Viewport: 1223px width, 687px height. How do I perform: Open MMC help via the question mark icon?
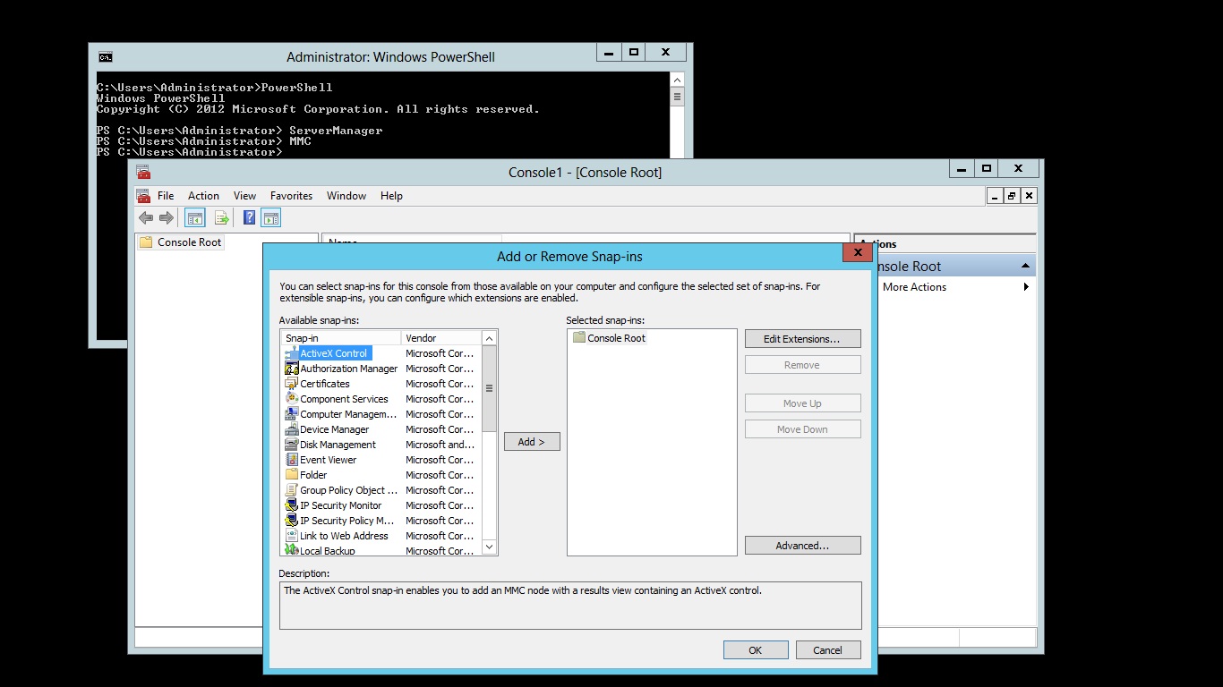pos(248,217)
